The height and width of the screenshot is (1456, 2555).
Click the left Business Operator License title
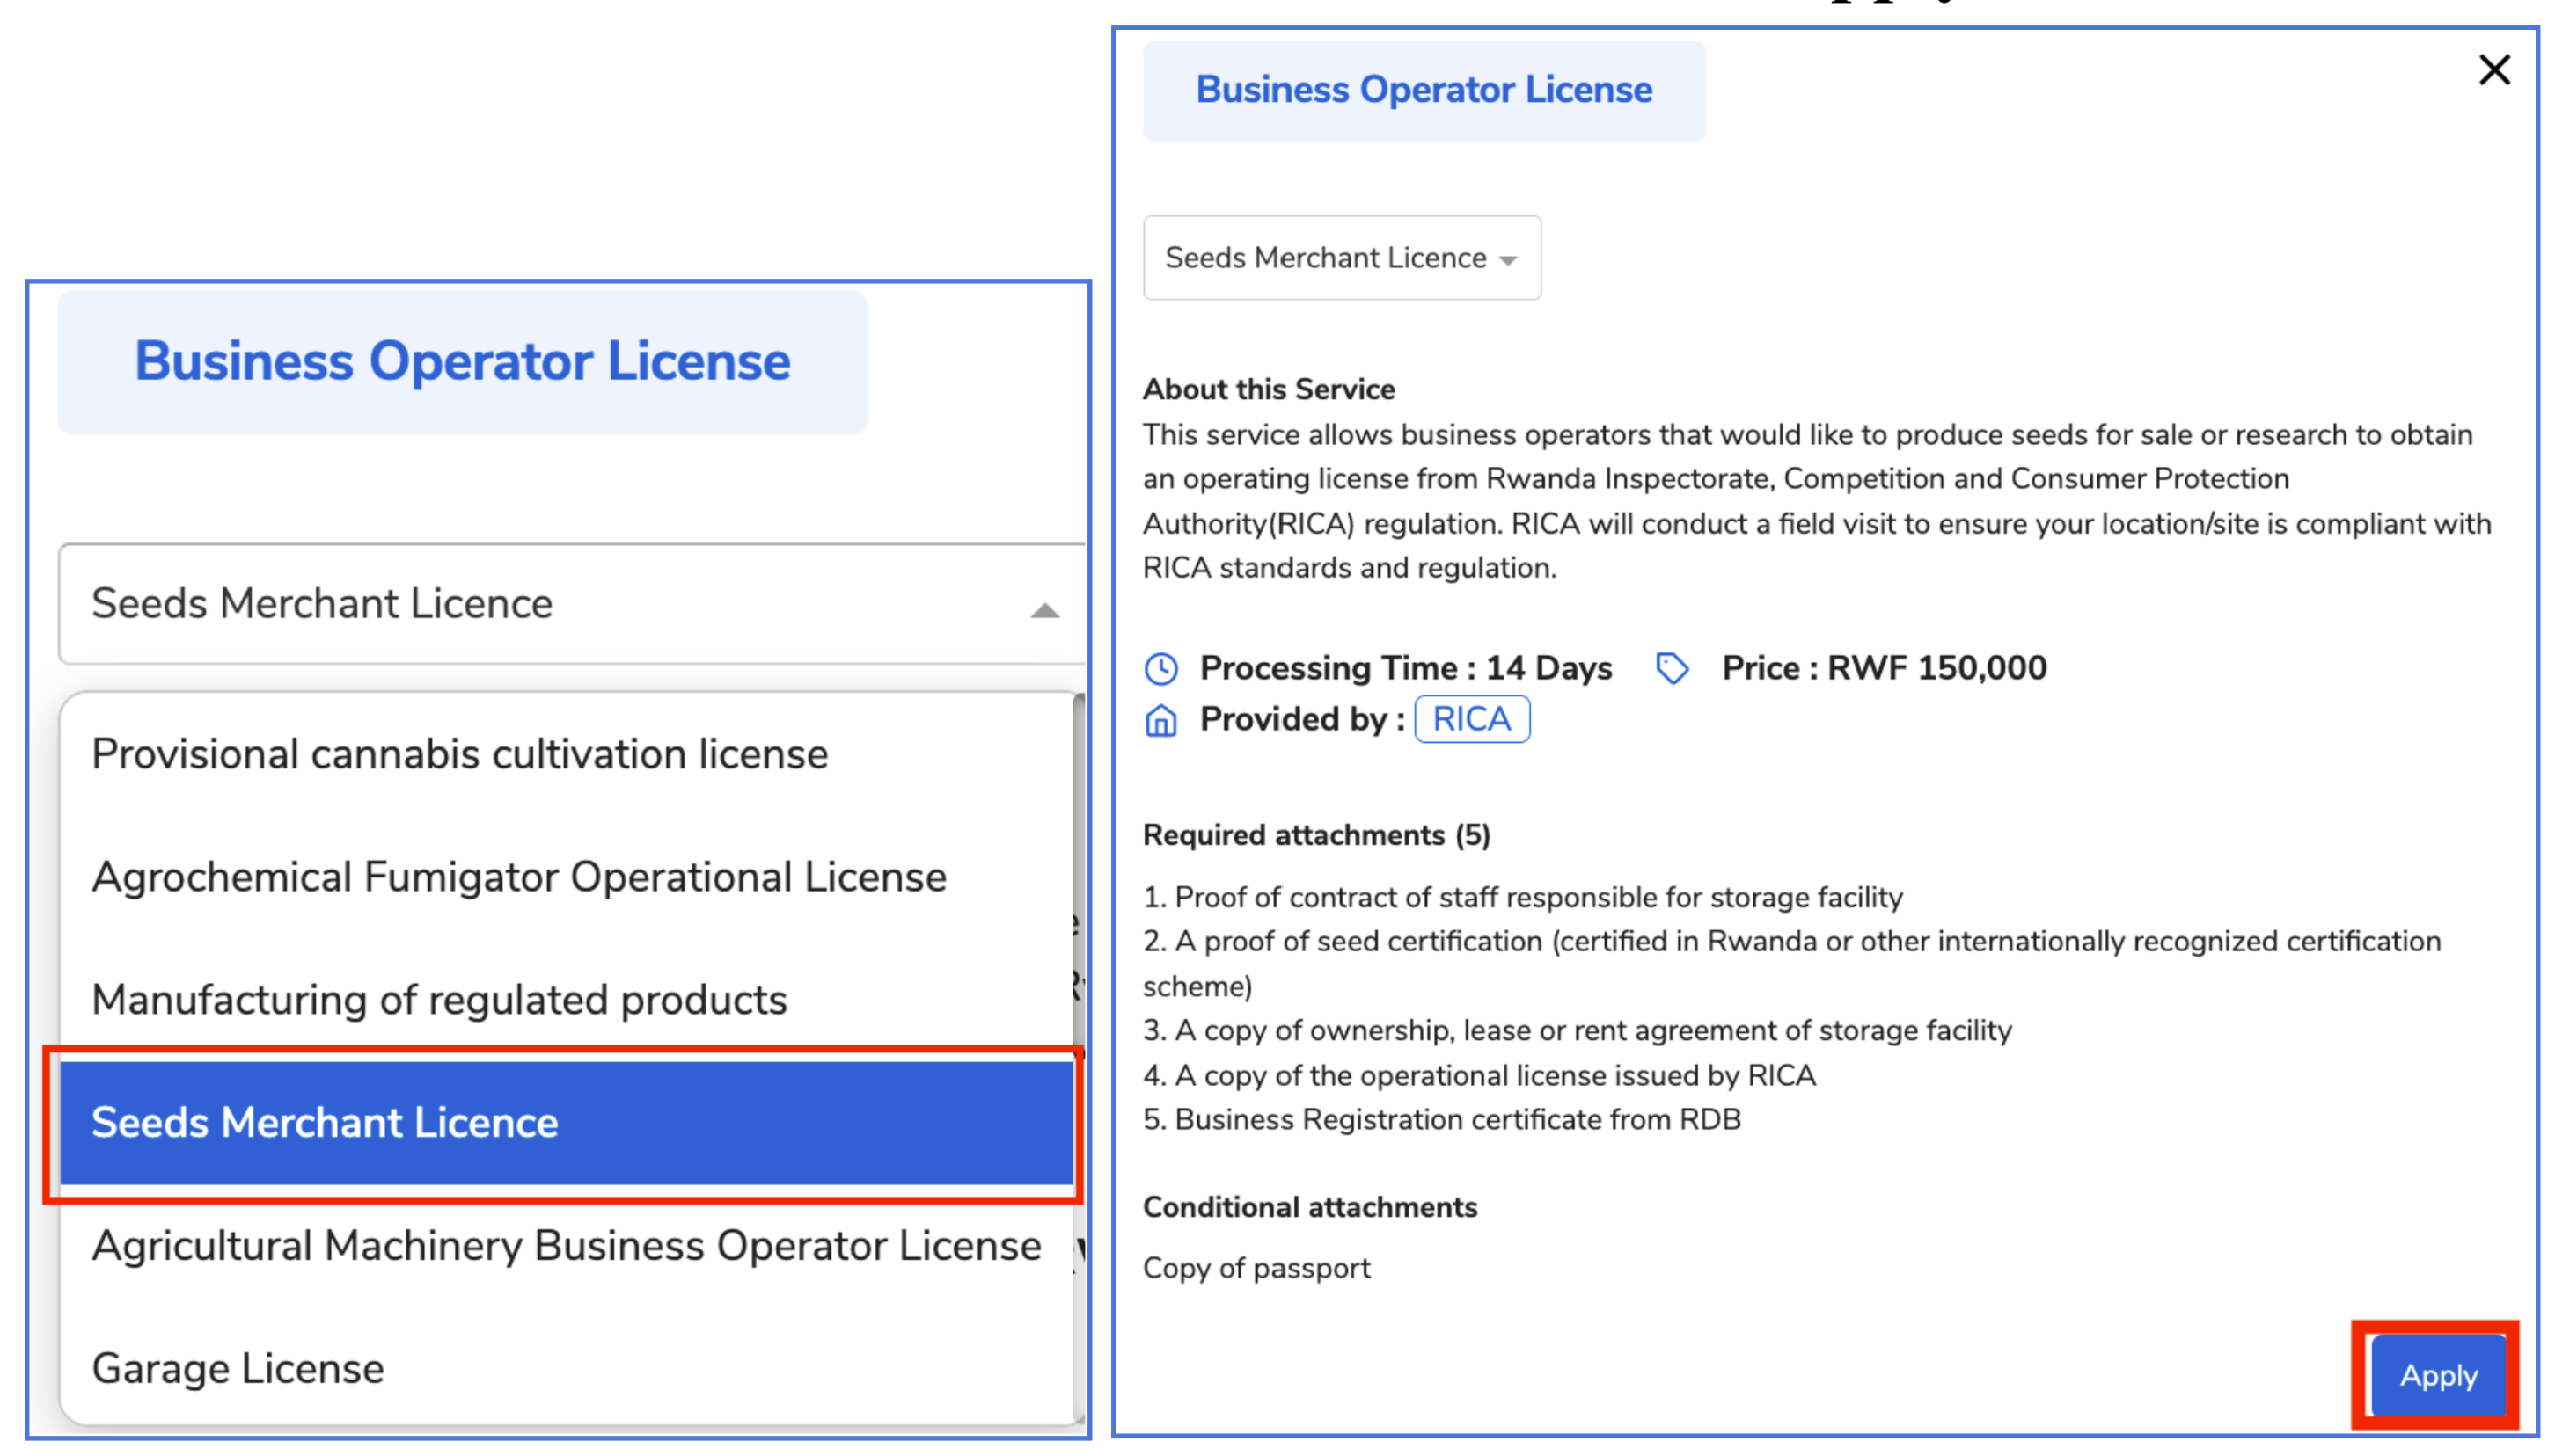click(462, 362)
